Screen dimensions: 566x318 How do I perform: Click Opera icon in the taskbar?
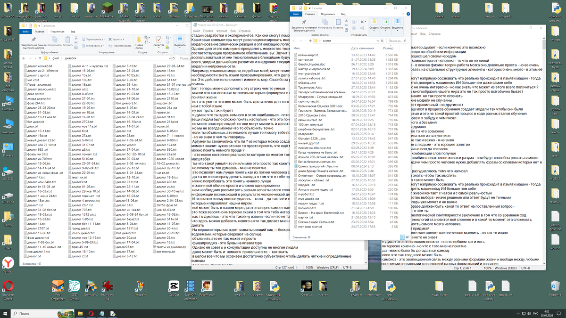tap(90, 313)
